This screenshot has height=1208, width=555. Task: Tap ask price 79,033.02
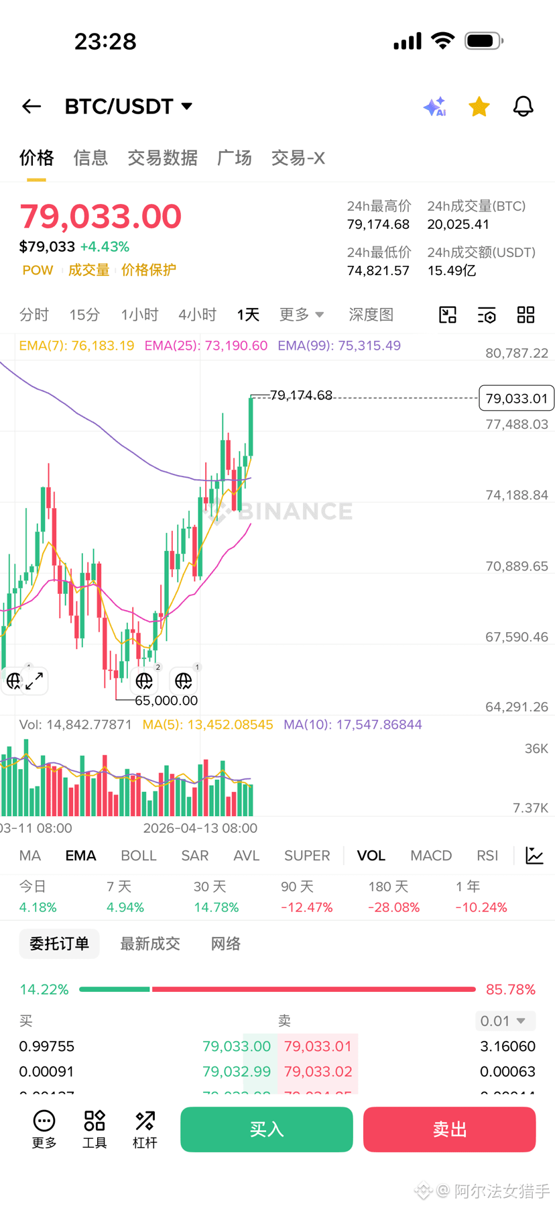[318, 1072]
